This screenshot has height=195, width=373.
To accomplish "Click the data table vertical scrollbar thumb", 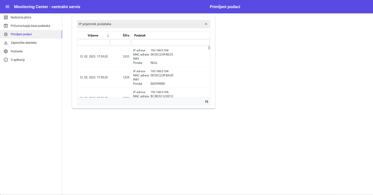I will click(x=209, y=48).
